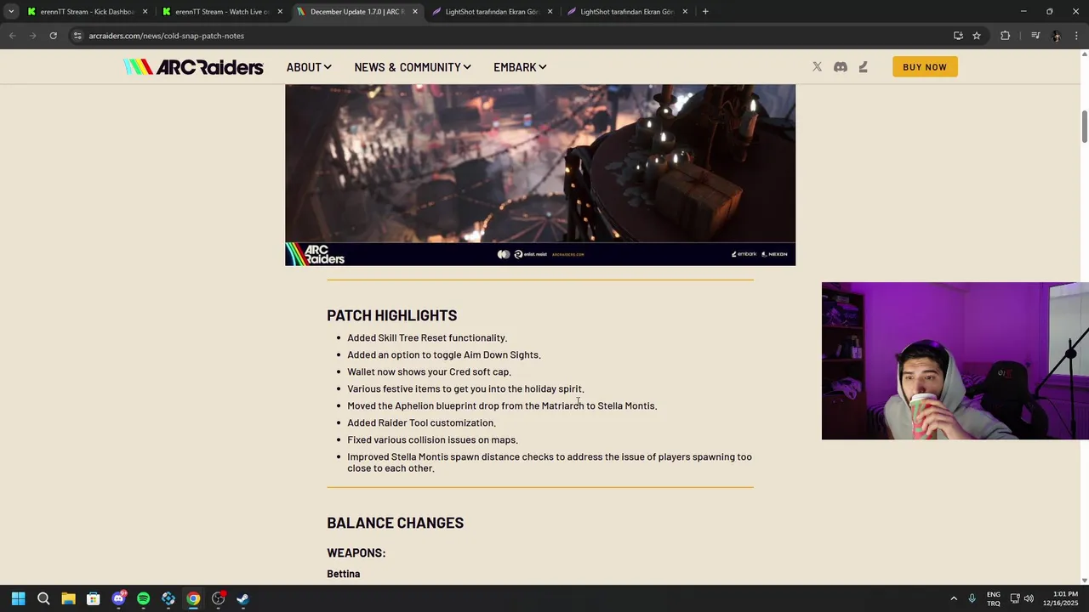1089x612 pixels.
Task: Expand the ABOUT menu
Action: coord(309,67)
